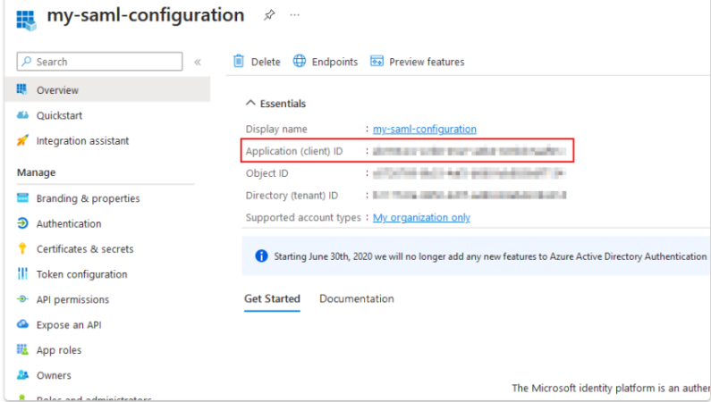Click the blue info icon in banner
Screen dimensions: 711x402
pos(261,256)
